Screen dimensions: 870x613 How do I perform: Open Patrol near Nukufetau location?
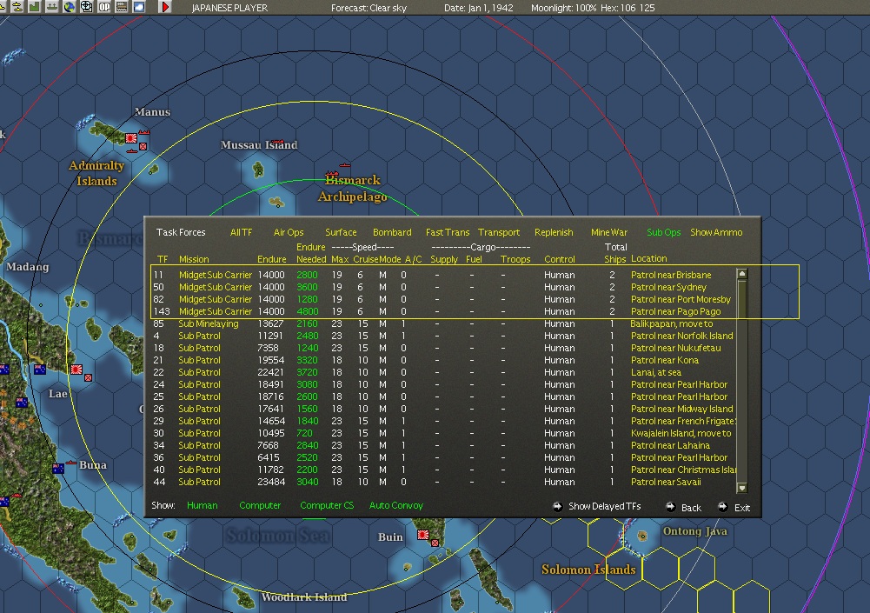(676, 348)
